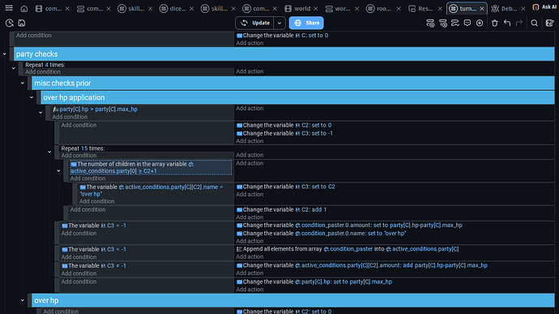
Task: Collapse the party checks group
Action: [x=5, y=54]
